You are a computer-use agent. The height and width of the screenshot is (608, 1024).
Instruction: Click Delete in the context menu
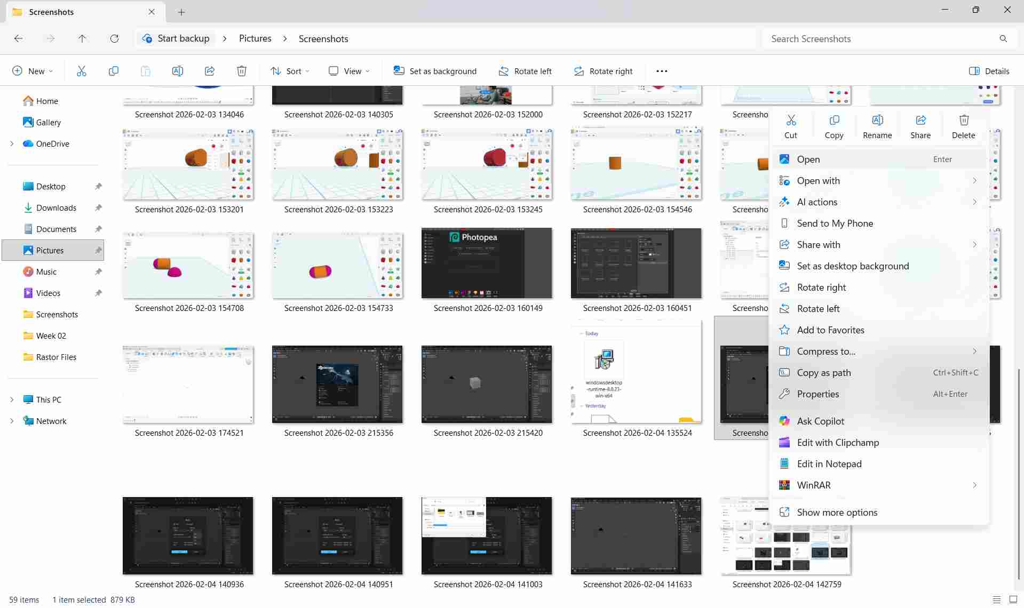(x=964, y=127)
